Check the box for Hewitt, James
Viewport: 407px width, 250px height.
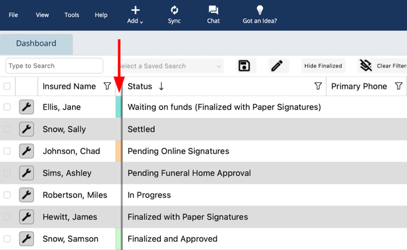coord(8,217)
